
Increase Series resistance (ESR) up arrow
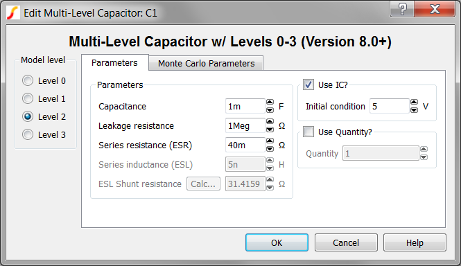[270, 141]
